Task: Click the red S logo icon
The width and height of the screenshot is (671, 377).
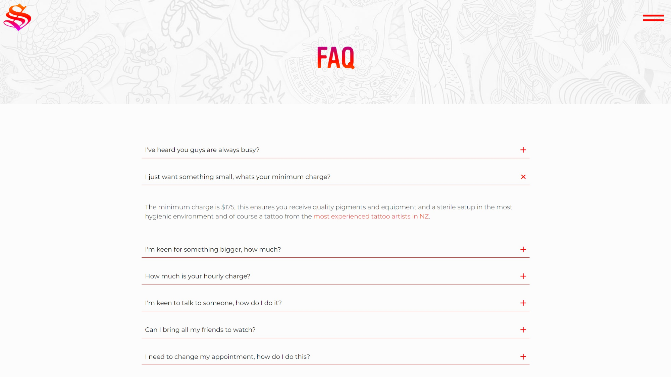Action: pos(17,17)
